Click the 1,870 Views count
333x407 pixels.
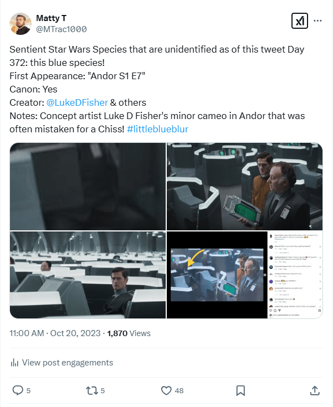[x=129, y=333]
